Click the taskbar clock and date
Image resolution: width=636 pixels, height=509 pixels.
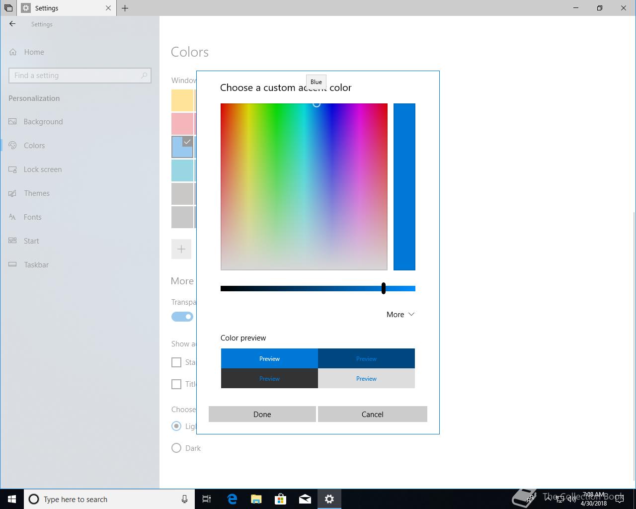click(594, 499)
